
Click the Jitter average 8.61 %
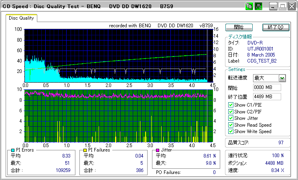pyautogui.click(x=210, y=156)
